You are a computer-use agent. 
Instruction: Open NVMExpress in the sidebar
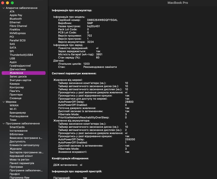pos(17,33)
